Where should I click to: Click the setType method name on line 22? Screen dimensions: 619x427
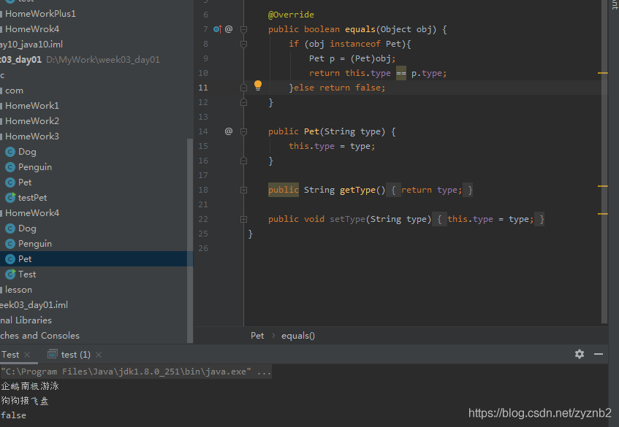click(348, 219)
